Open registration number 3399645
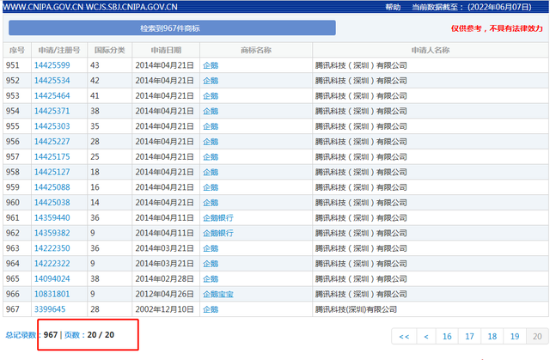The height and width of the screenshot is (360, 550). [x=50, y=309]
